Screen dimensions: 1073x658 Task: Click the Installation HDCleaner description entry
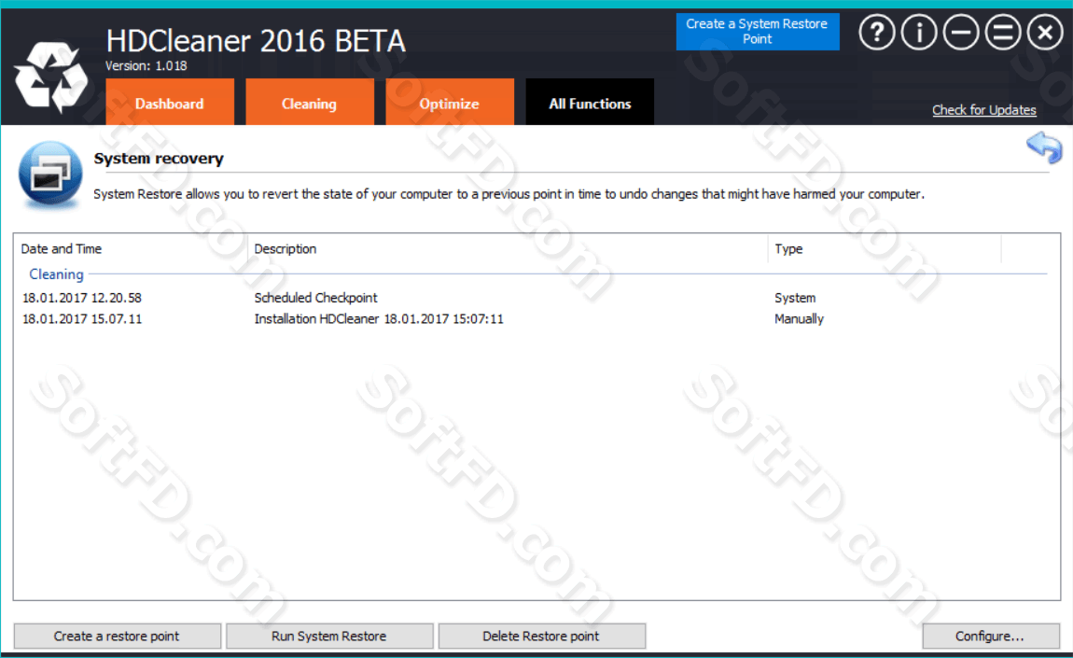point(379,319)
